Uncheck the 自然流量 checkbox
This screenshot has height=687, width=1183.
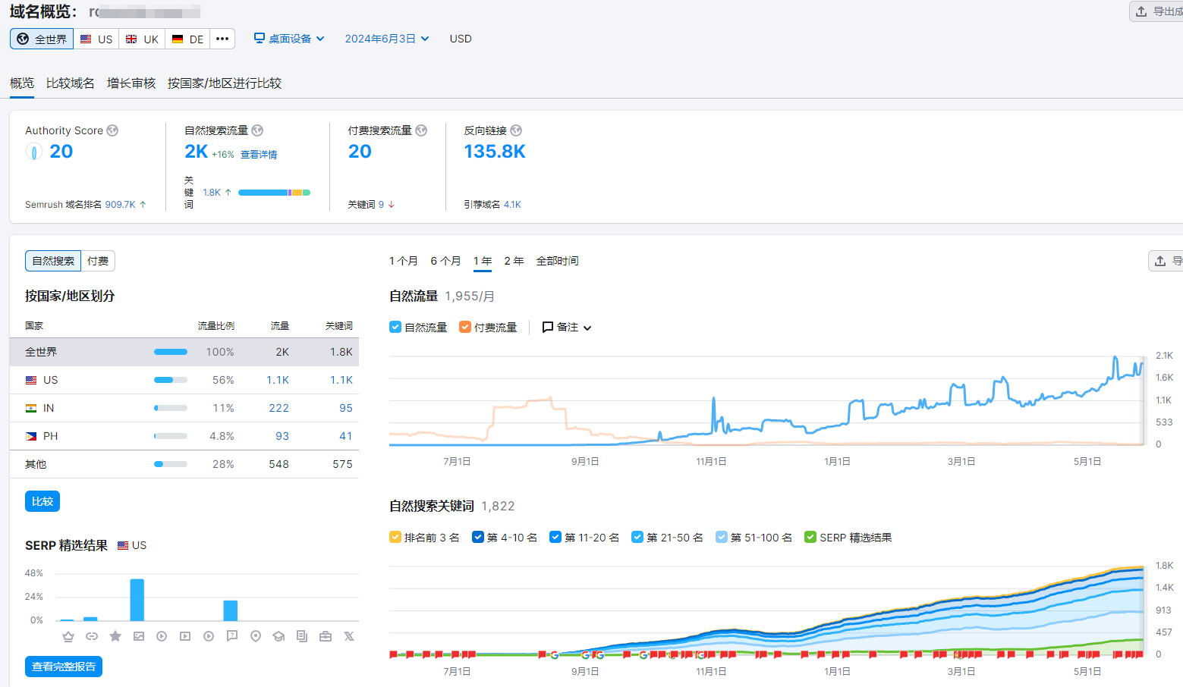pyautogui.click(x=395, y=327)
